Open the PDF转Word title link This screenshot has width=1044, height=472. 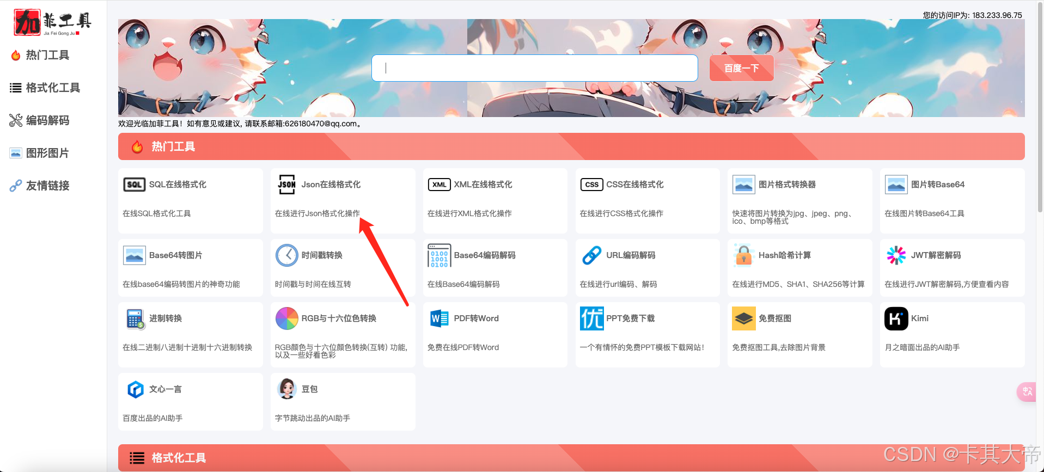[x=477, y=318]
